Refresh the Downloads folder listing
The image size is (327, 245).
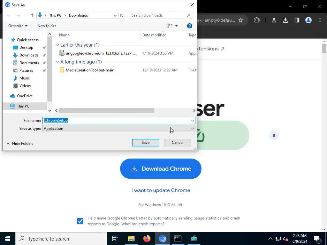[x=122, y=15]
